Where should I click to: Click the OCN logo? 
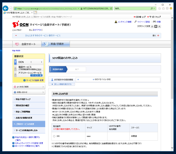(x=20, y=24)
